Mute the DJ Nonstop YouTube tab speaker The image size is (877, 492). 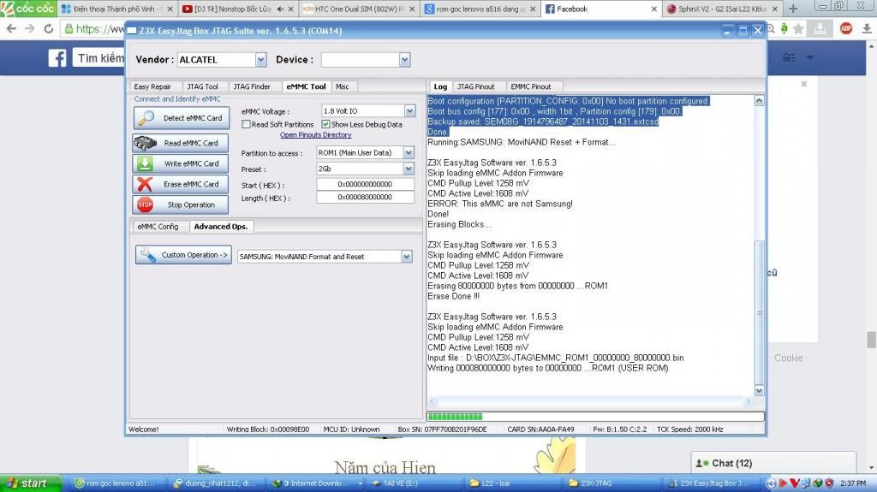(x=280, y=9)
